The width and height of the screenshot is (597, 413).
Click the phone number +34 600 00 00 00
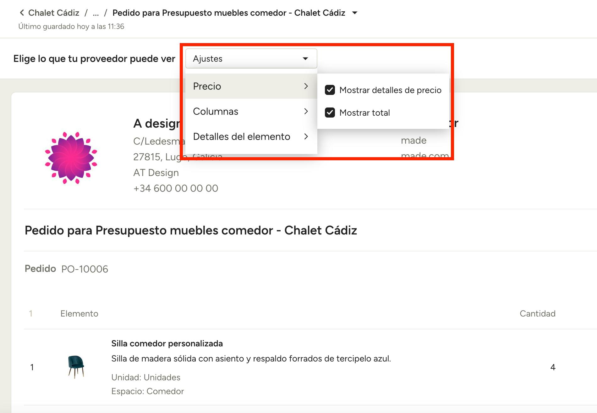[176, 188]
